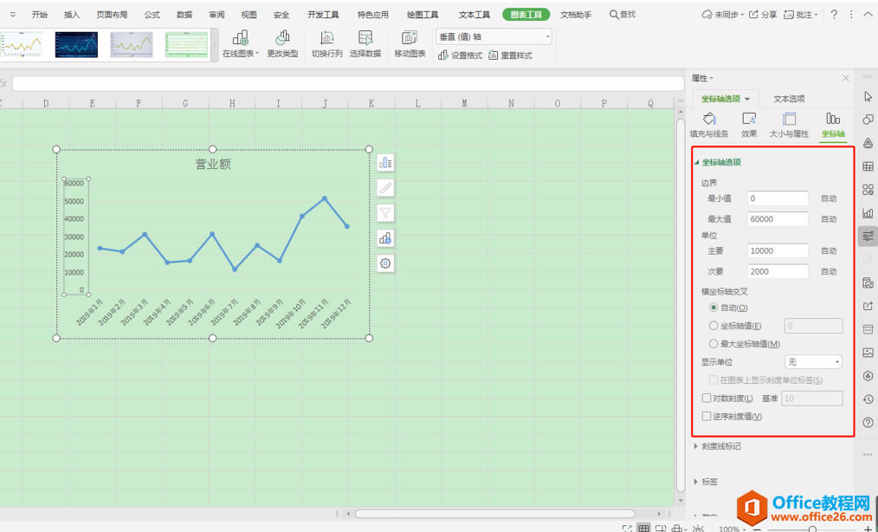Click 设置格式 format selection button
This screenshot has width=878, height=532.
point(461,55)
